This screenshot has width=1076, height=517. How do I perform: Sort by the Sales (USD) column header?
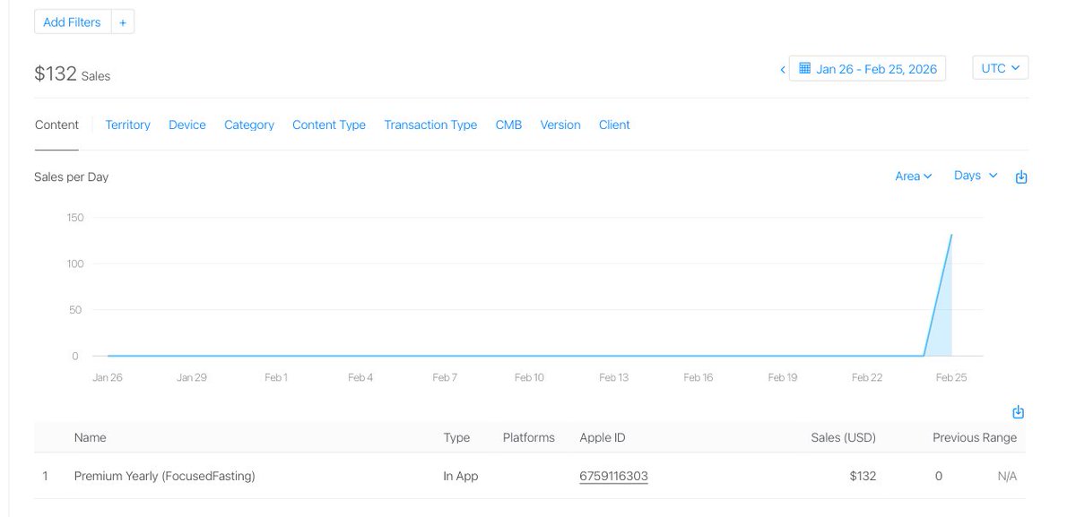844,438
